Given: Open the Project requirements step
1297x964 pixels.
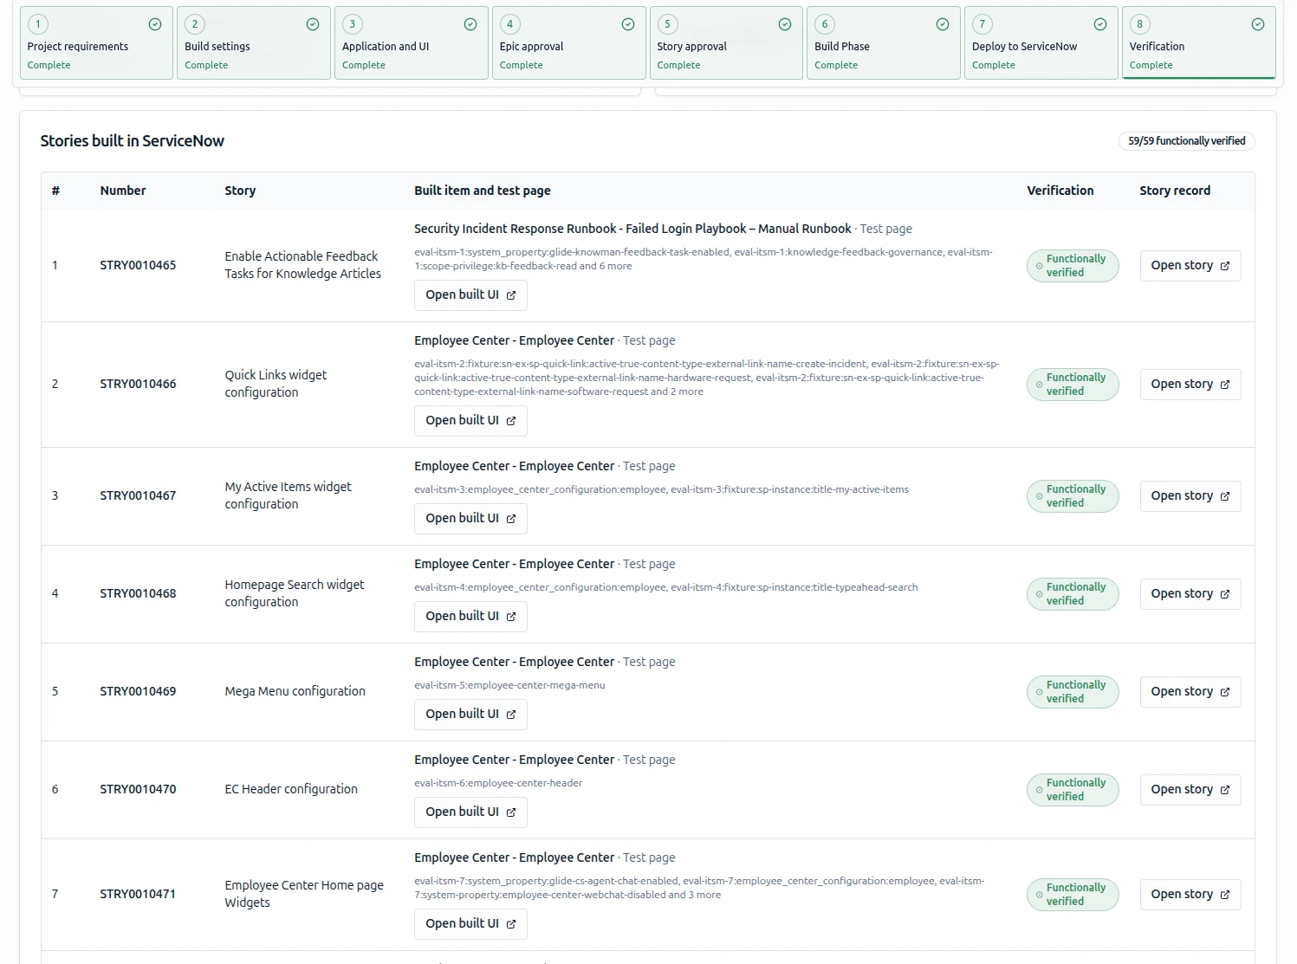Looking at the screenshot, I should tap(96, 43).
